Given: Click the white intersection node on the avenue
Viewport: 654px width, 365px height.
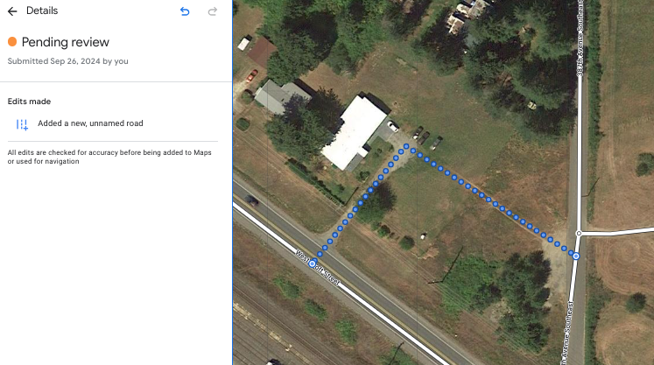Looking at the screenshot, I should (x=579, y=233).
